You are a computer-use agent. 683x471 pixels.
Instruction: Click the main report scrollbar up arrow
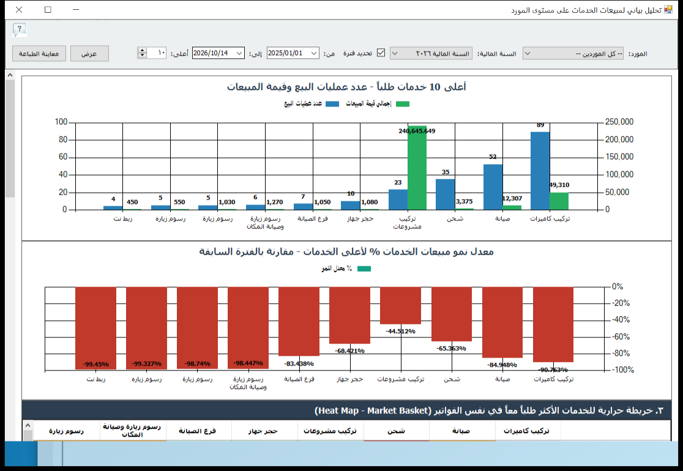[10, 75]
